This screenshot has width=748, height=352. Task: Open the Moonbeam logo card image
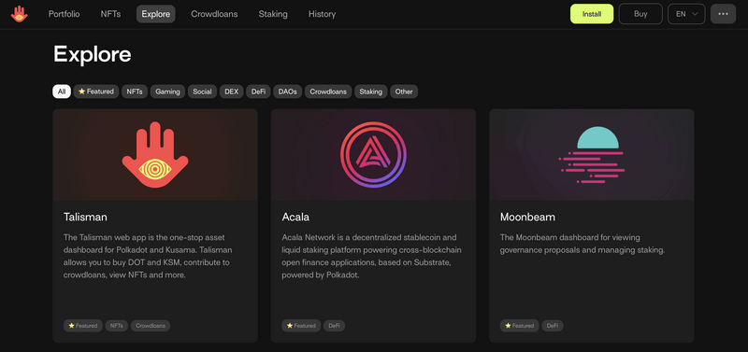[592, 155]
